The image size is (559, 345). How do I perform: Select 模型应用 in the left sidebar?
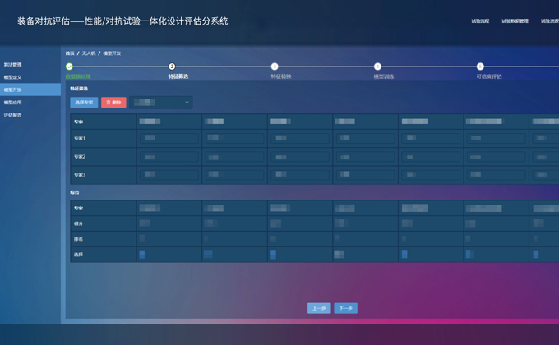(x=13, y=103)
